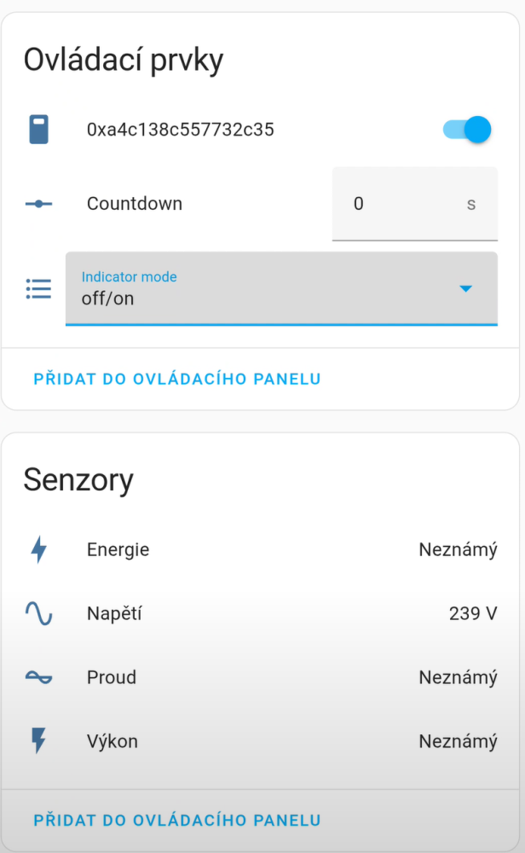Click the Countdown seconds input field

tap(401, 204)
